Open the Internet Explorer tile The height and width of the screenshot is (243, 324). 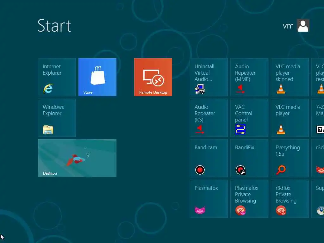[x=57, y=77]
